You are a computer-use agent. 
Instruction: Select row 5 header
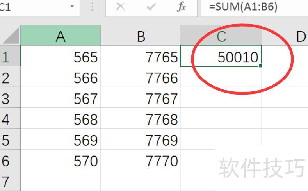[10, 139]
